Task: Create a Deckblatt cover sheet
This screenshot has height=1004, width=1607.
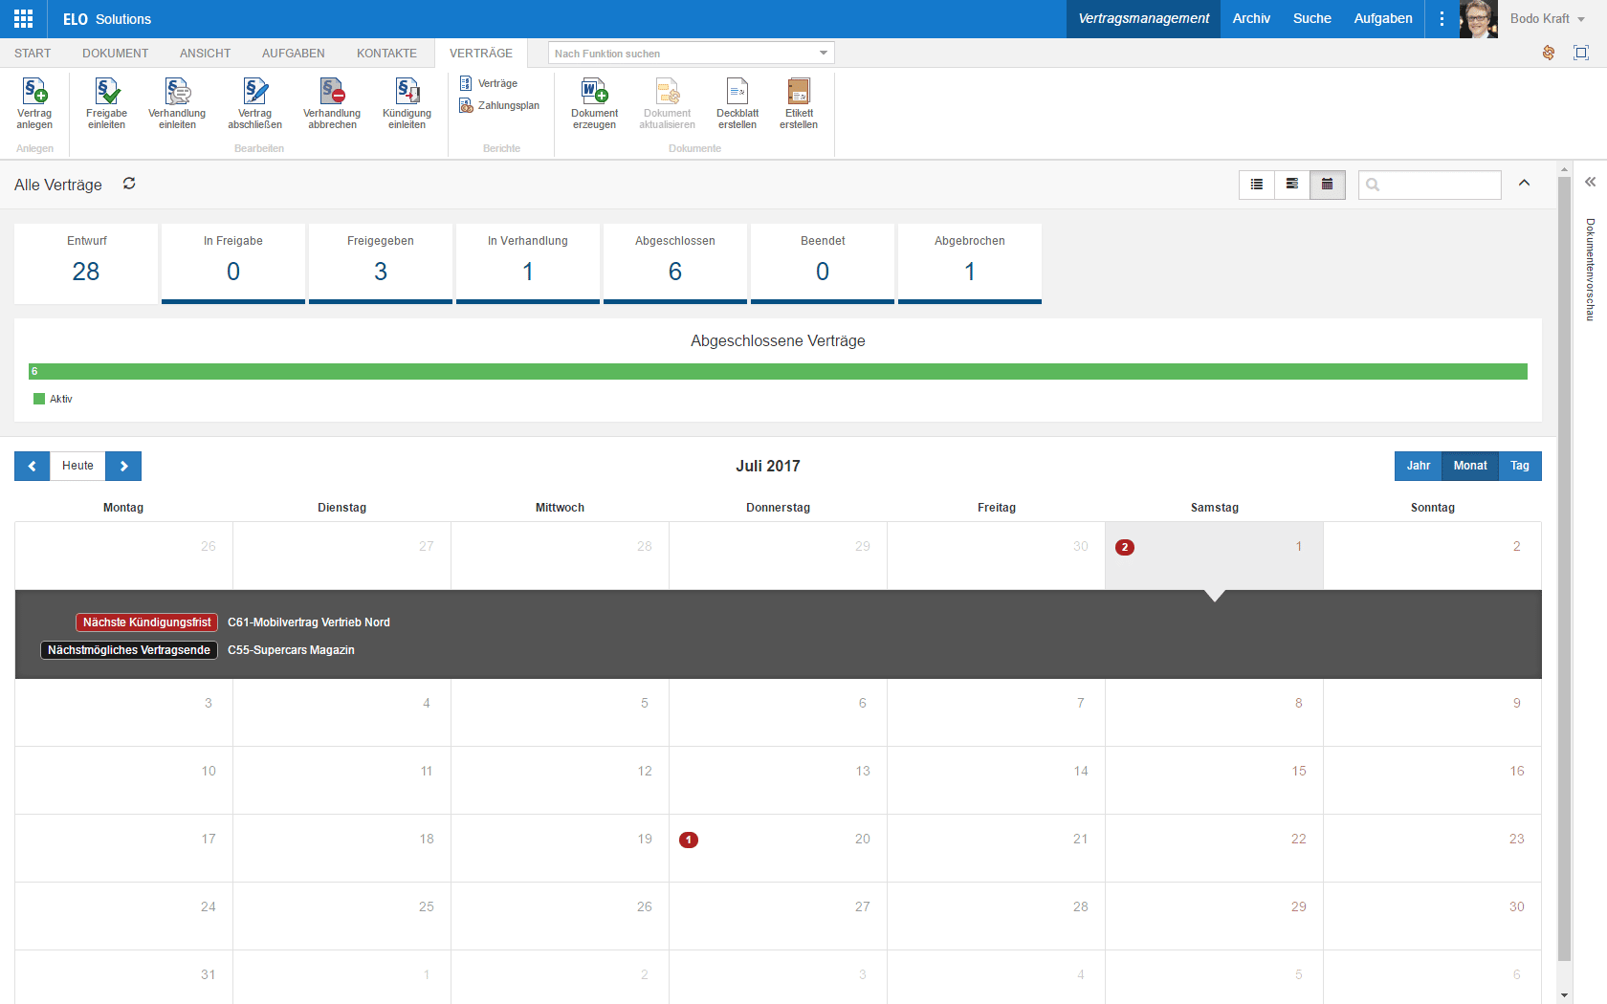Action: coord(737,103)
